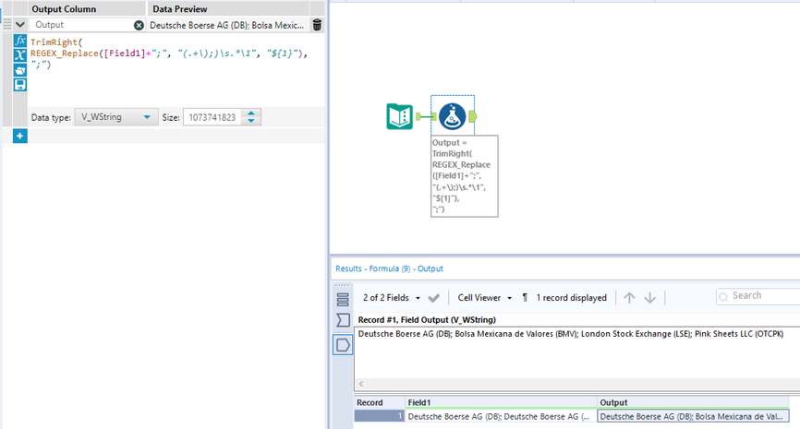Click the Formula tool output anchor
The width and height of the screenshot is (800, 429).
[472, 116]
